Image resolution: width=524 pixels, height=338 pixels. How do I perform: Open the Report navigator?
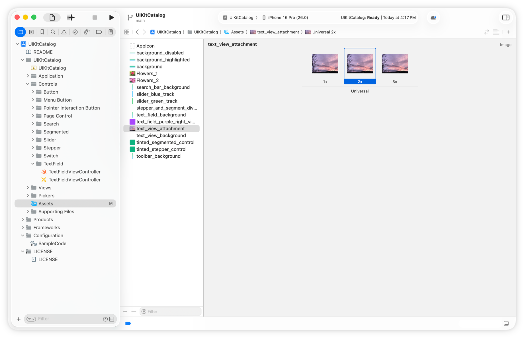(x=111, y=32)
